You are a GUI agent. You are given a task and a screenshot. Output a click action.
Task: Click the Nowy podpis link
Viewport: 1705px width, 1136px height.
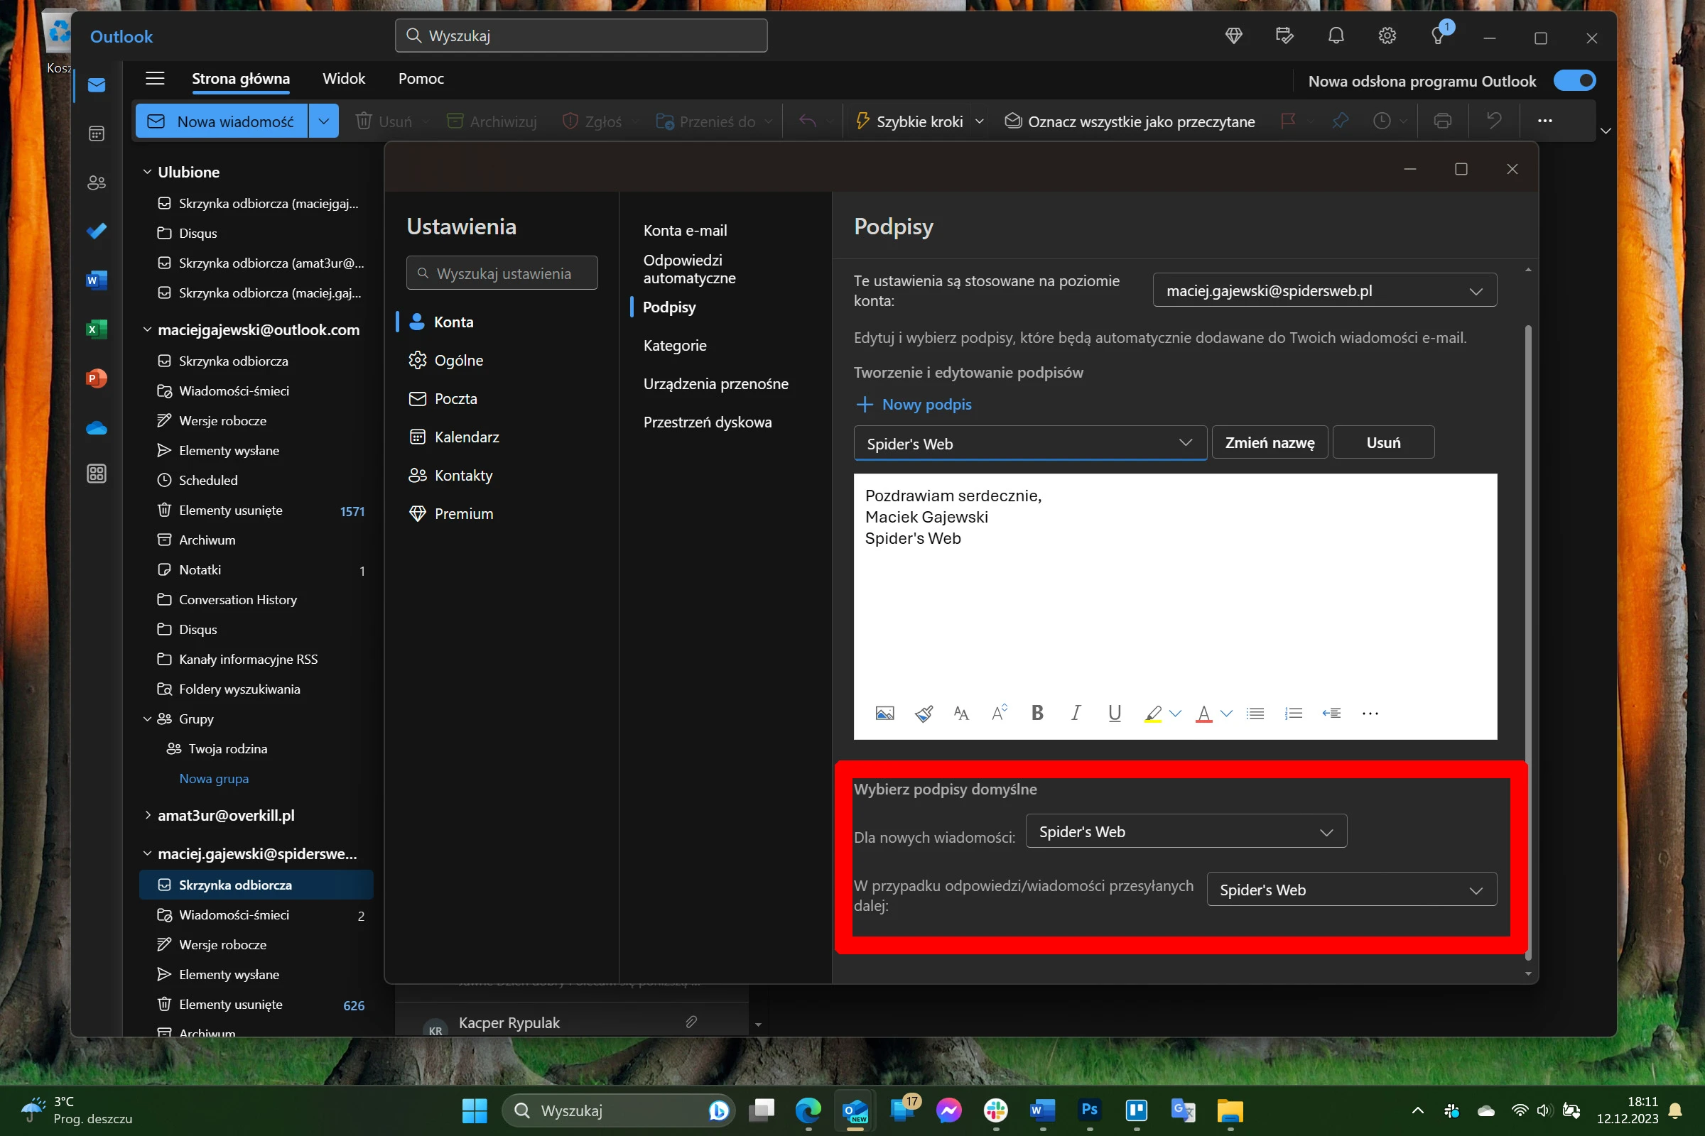pyautogui.click(x=914, y=404)
